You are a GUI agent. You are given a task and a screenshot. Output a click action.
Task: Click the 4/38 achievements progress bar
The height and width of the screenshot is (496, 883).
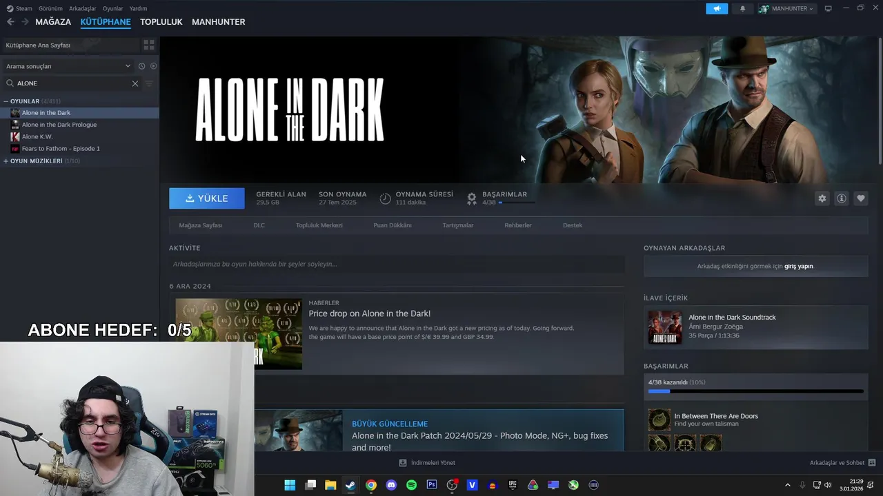(x=755, y=391)
